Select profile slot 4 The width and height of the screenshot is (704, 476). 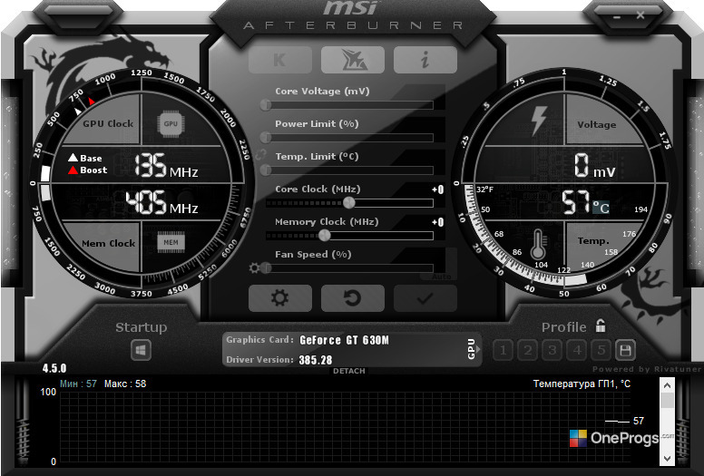577,350
